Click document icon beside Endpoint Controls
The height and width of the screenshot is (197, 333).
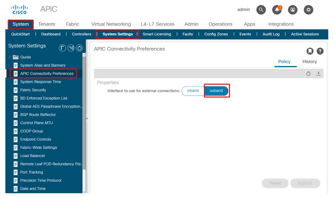pyautogui.click(x=16, y=139)
